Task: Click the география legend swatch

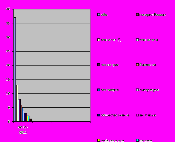Action: point(98,90)
